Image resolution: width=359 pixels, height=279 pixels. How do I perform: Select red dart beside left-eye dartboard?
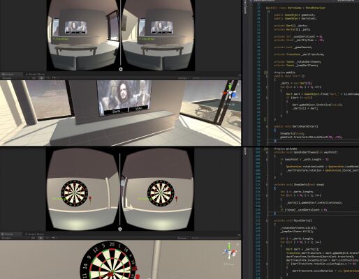pos(90,199)
